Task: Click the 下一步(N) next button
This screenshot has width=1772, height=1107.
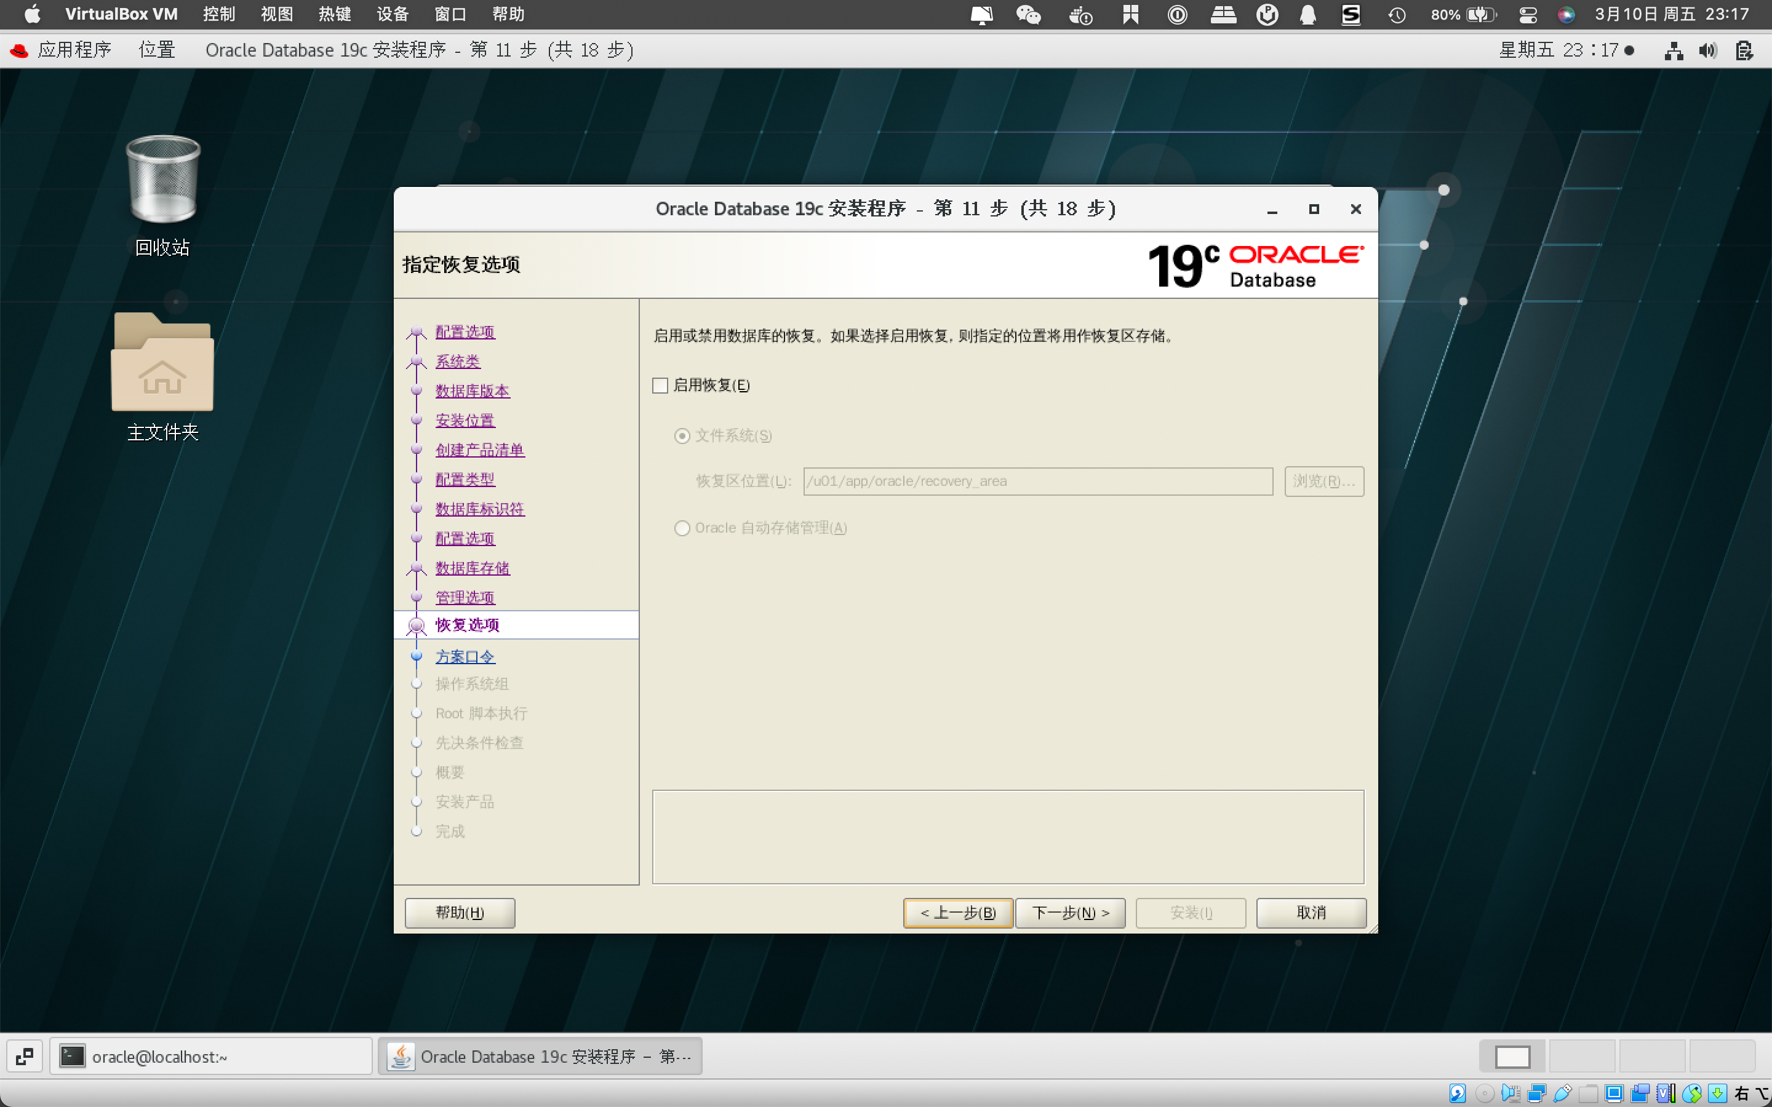Action: pyautogui.click(x=1071, y=912)
